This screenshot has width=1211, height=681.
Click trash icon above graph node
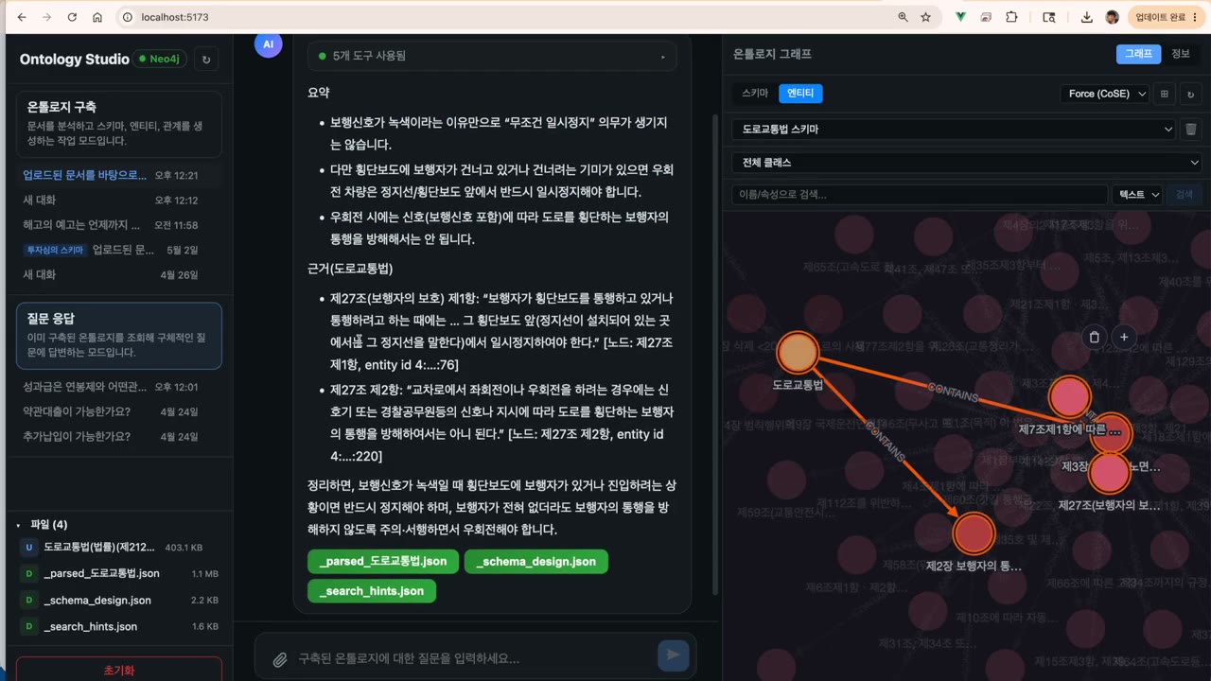coord(1095,337)
